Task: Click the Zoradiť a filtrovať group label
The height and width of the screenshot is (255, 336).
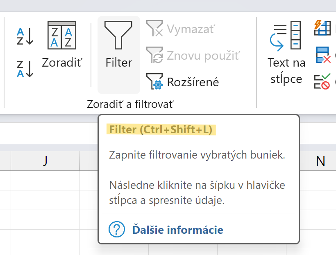Action: coord(130,104)
